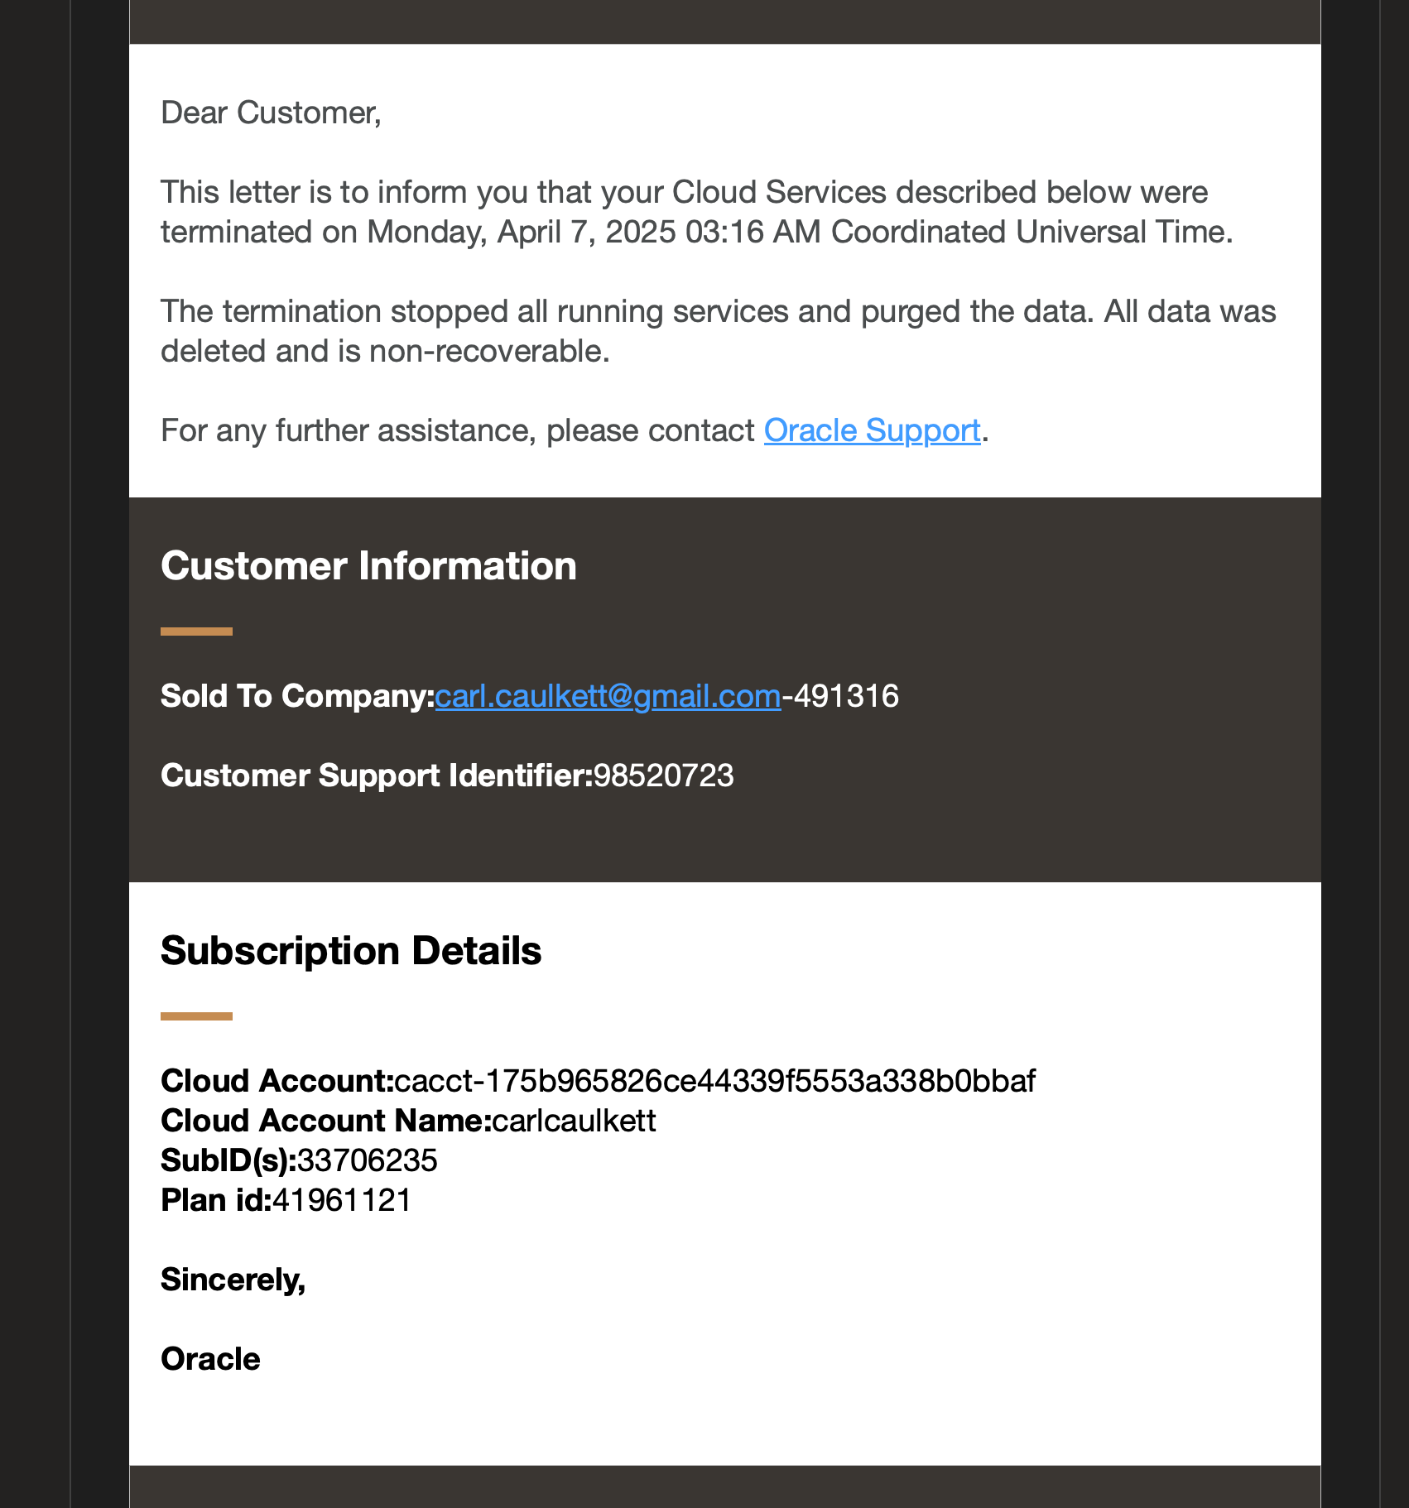Click the Sincerely sign-off text
1409x1508 pixels.
[233, 1280]
